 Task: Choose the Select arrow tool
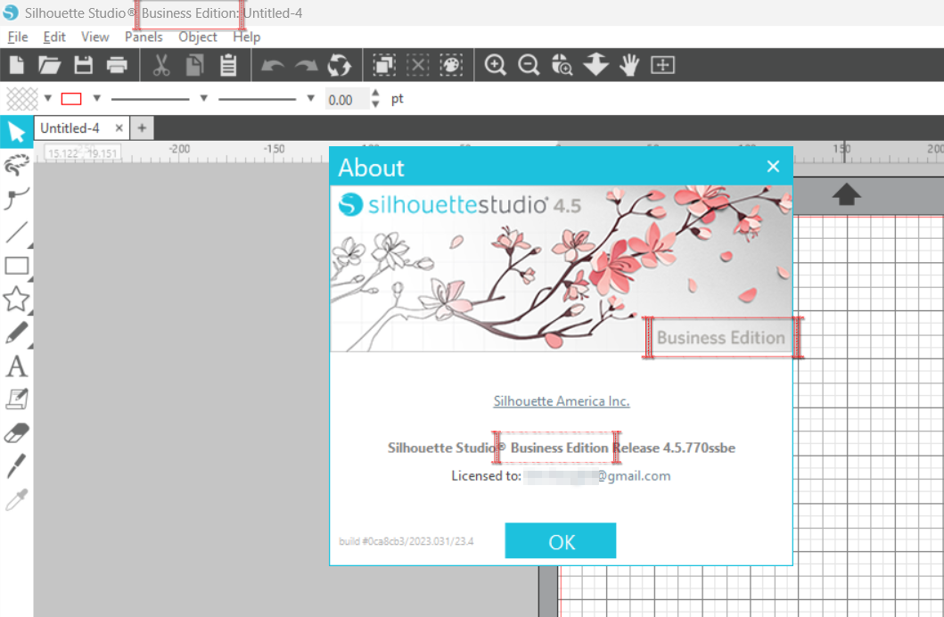[x=16, y=132]
